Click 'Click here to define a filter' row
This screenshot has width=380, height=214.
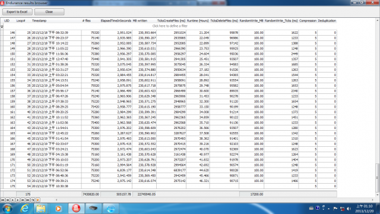pos(170,26)
